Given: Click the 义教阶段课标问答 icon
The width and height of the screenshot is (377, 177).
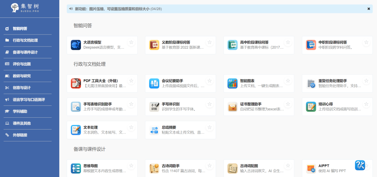Looking at the screenshot, I should point(154,45).
